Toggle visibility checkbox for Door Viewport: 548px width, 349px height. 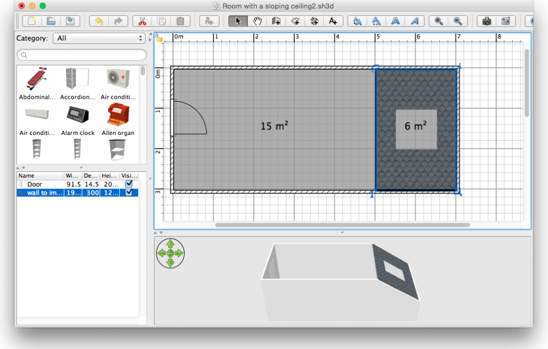[x=128, y=184]
